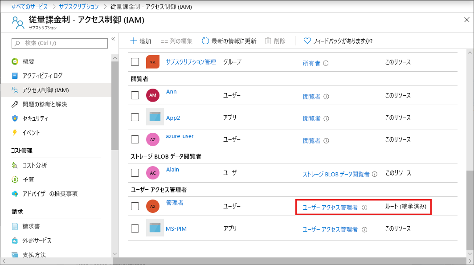Click the Overview (概要) icon in sidebar

pyautogui.click(x=15, y=61)
